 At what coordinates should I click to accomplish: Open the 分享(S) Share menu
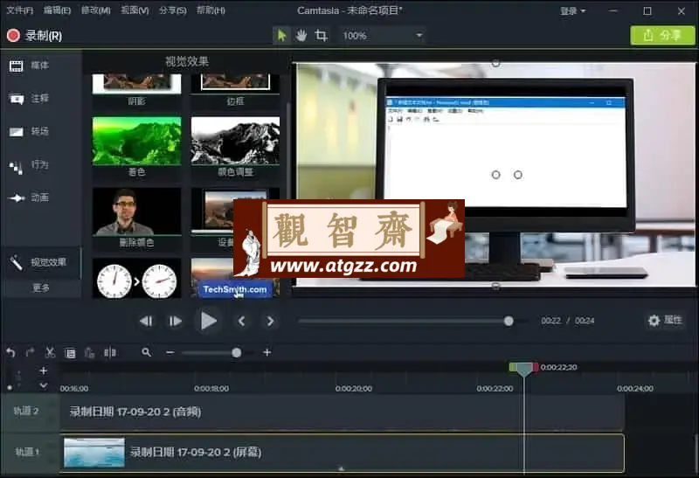tap(173, 10)
